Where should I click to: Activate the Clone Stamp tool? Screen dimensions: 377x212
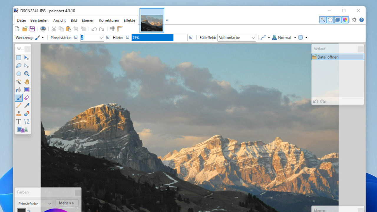click(19, 114)
